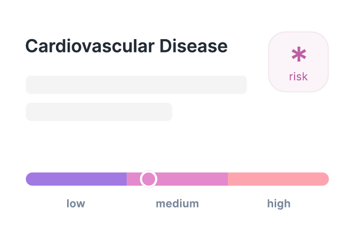Image resolution: width=355 pixels, height=242 pixels.
Task: Select the "medium" risk label
Action: pos(177,204)
